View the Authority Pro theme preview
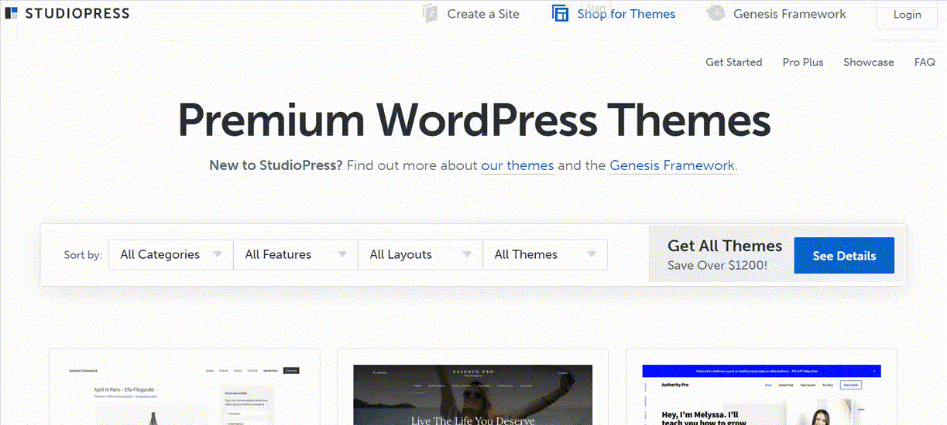The height and width of the screenshot is (425, 947). (x=761, y=395)
